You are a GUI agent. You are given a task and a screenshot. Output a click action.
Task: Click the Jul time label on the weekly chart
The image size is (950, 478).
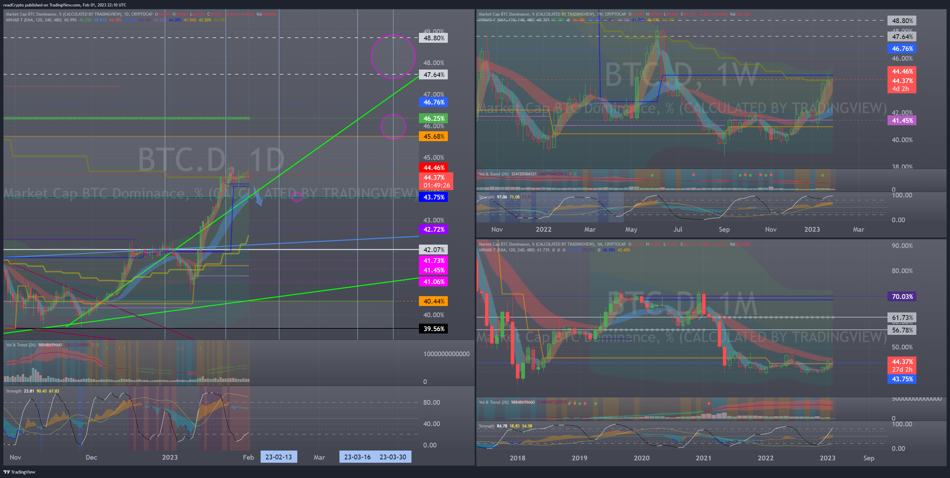[678, 229]
